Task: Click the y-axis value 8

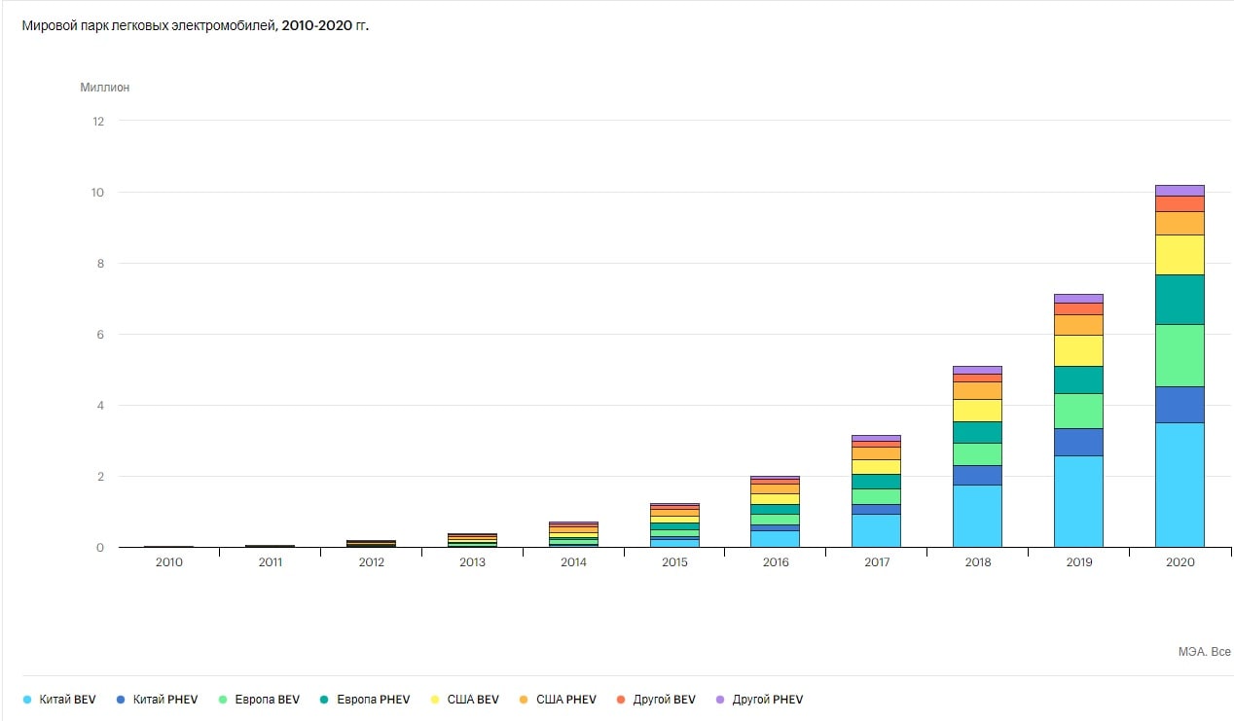Action: coord(99,264)
